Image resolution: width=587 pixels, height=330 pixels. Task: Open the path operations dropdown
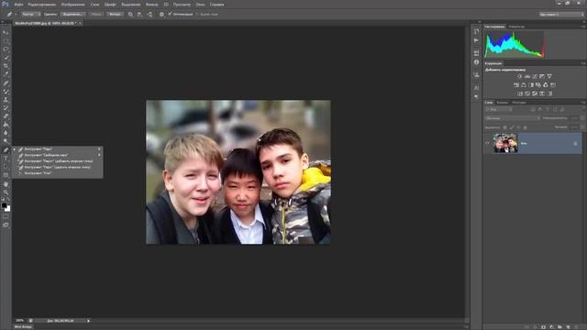tap(130, 15)
